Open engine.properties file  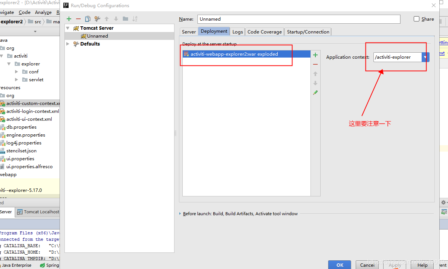(x=23, y=135)
